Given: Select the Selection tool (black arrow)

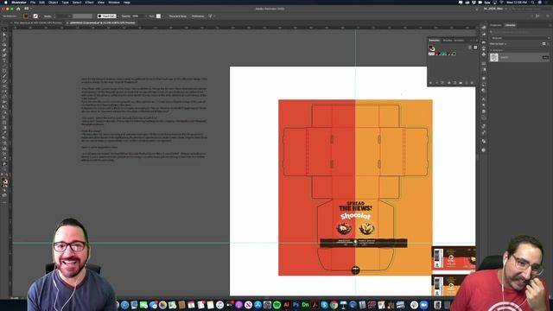Looking at the screenshot, I should tap(4, 29).
